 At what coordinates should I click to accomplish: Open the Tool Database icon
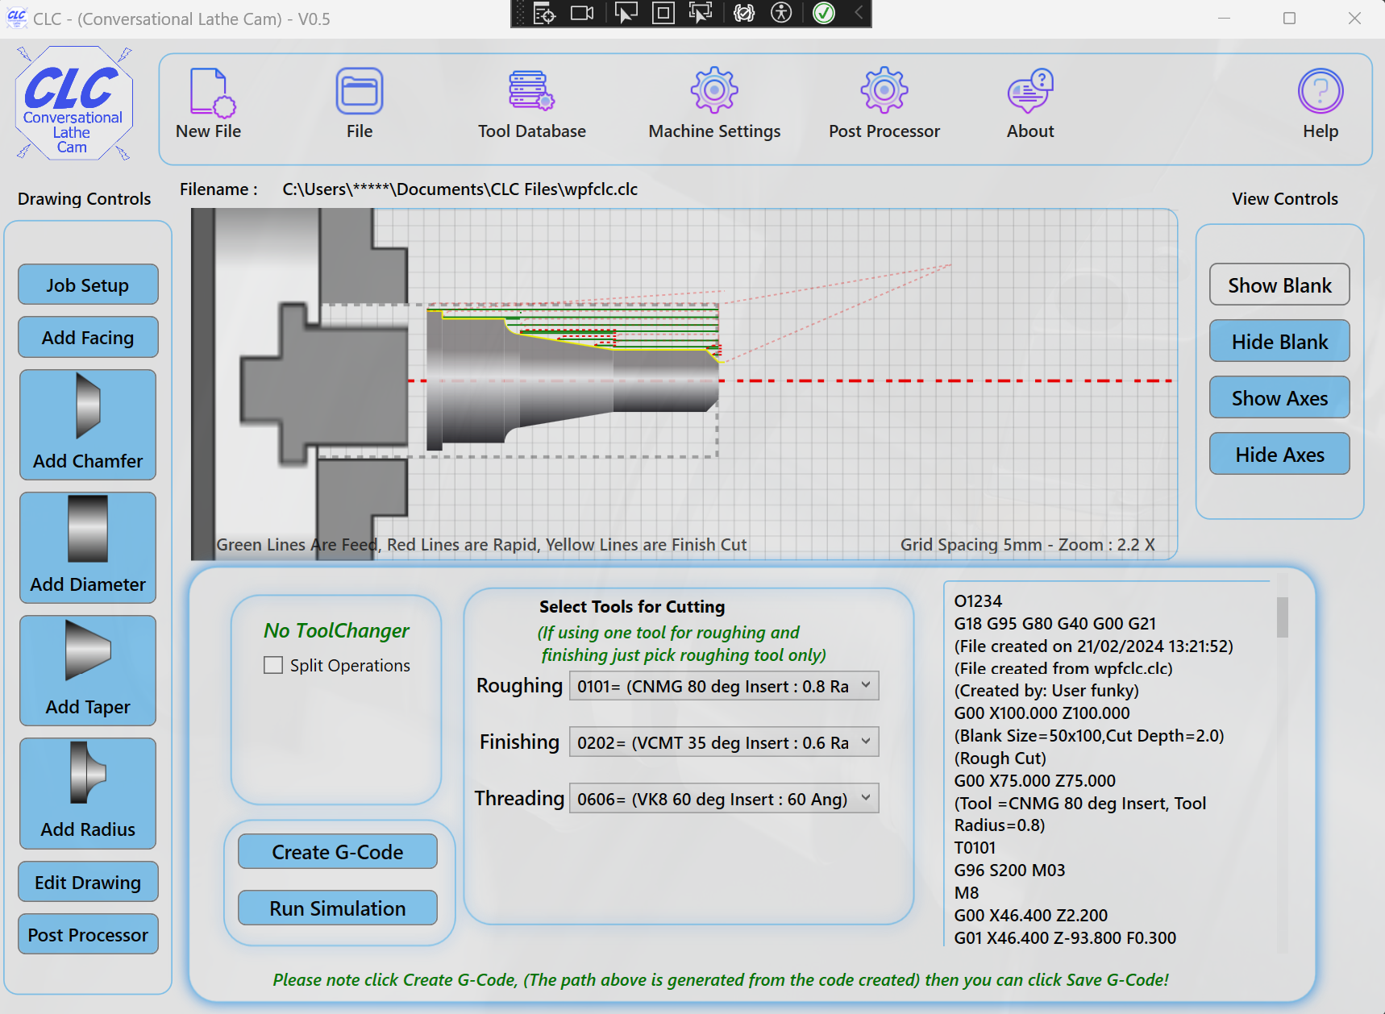pos(531,90)
